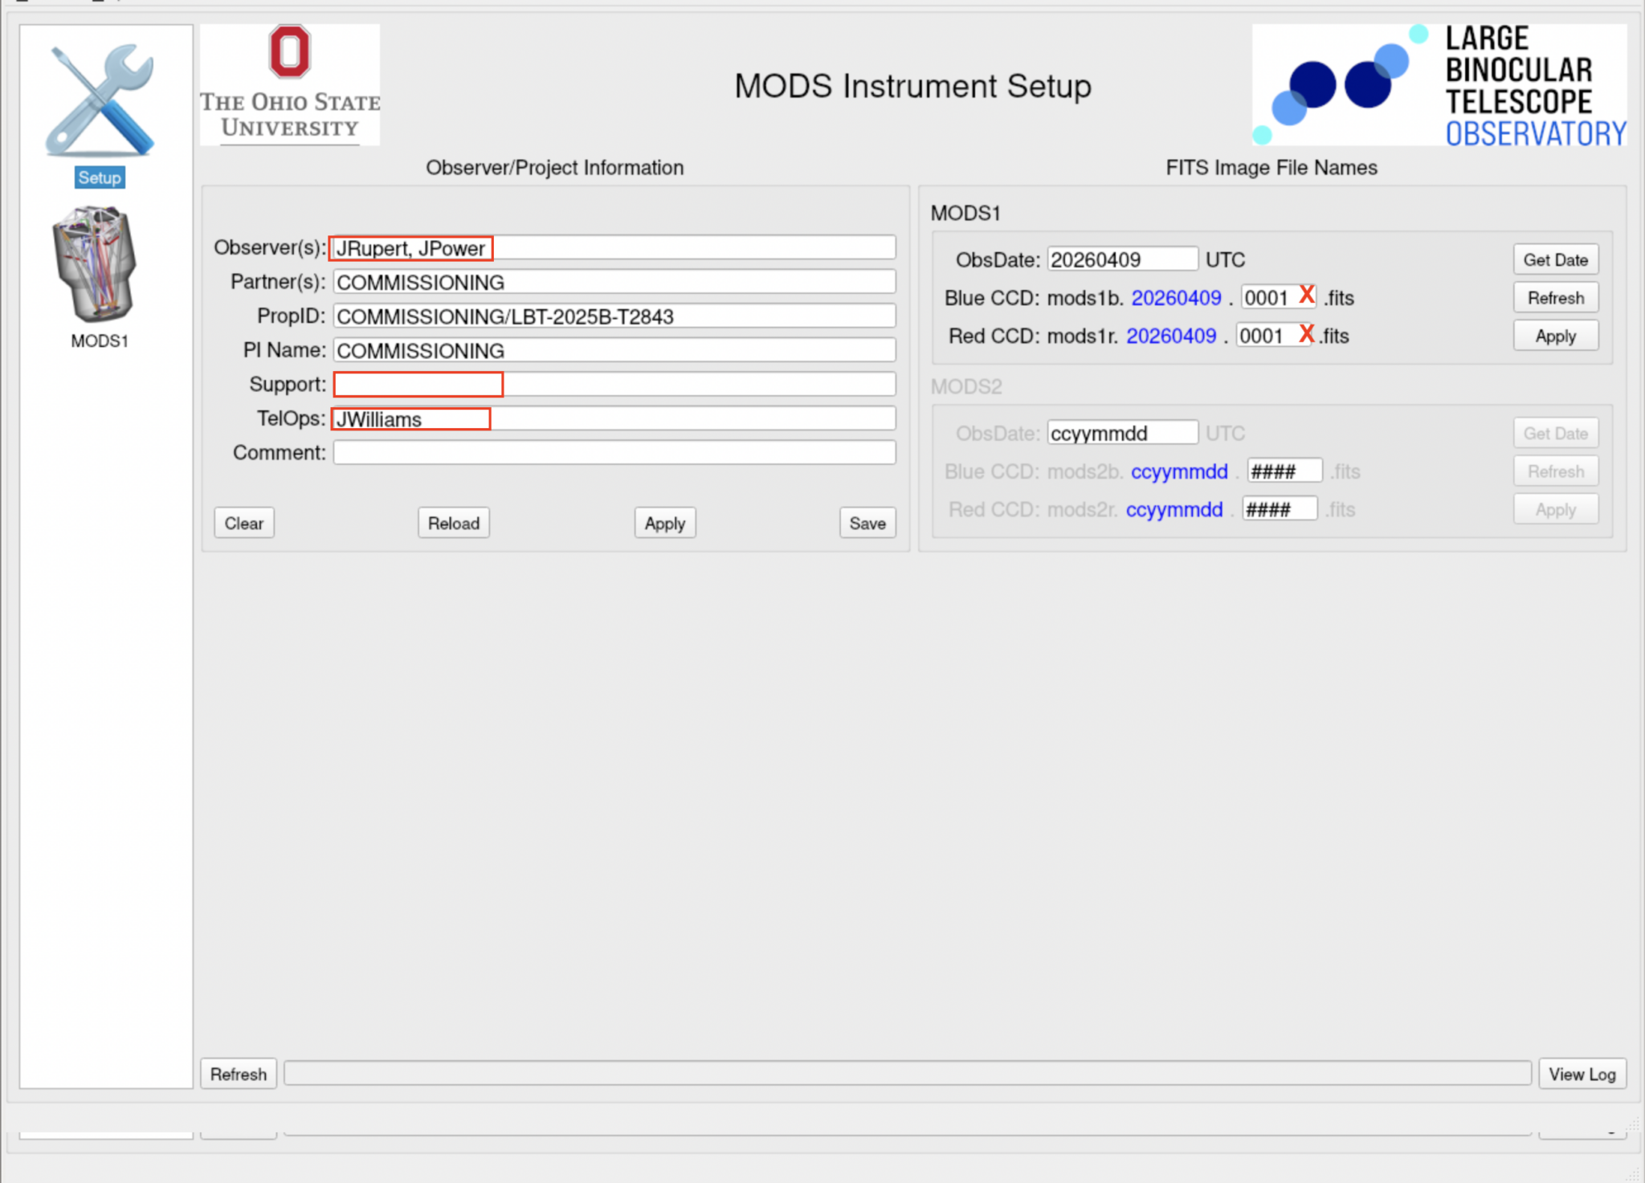Click the PropID input field
1645x1183 pixels.
614,316
